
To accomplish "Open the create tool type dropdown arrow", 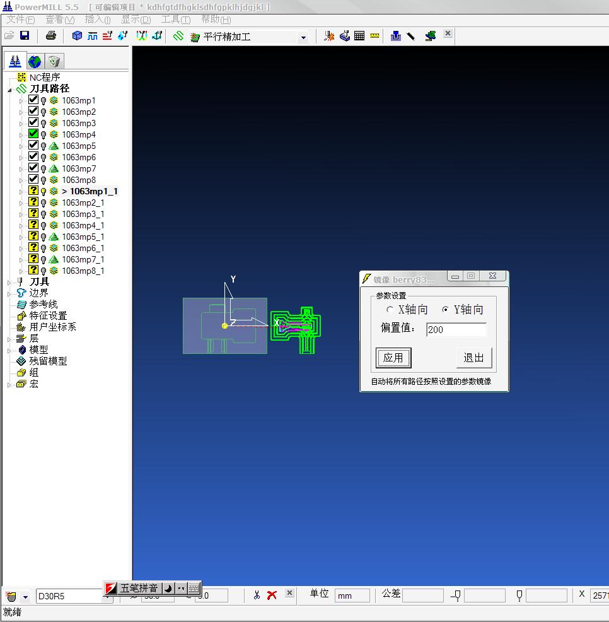I will pyautogui.click(x=25, y=597).
